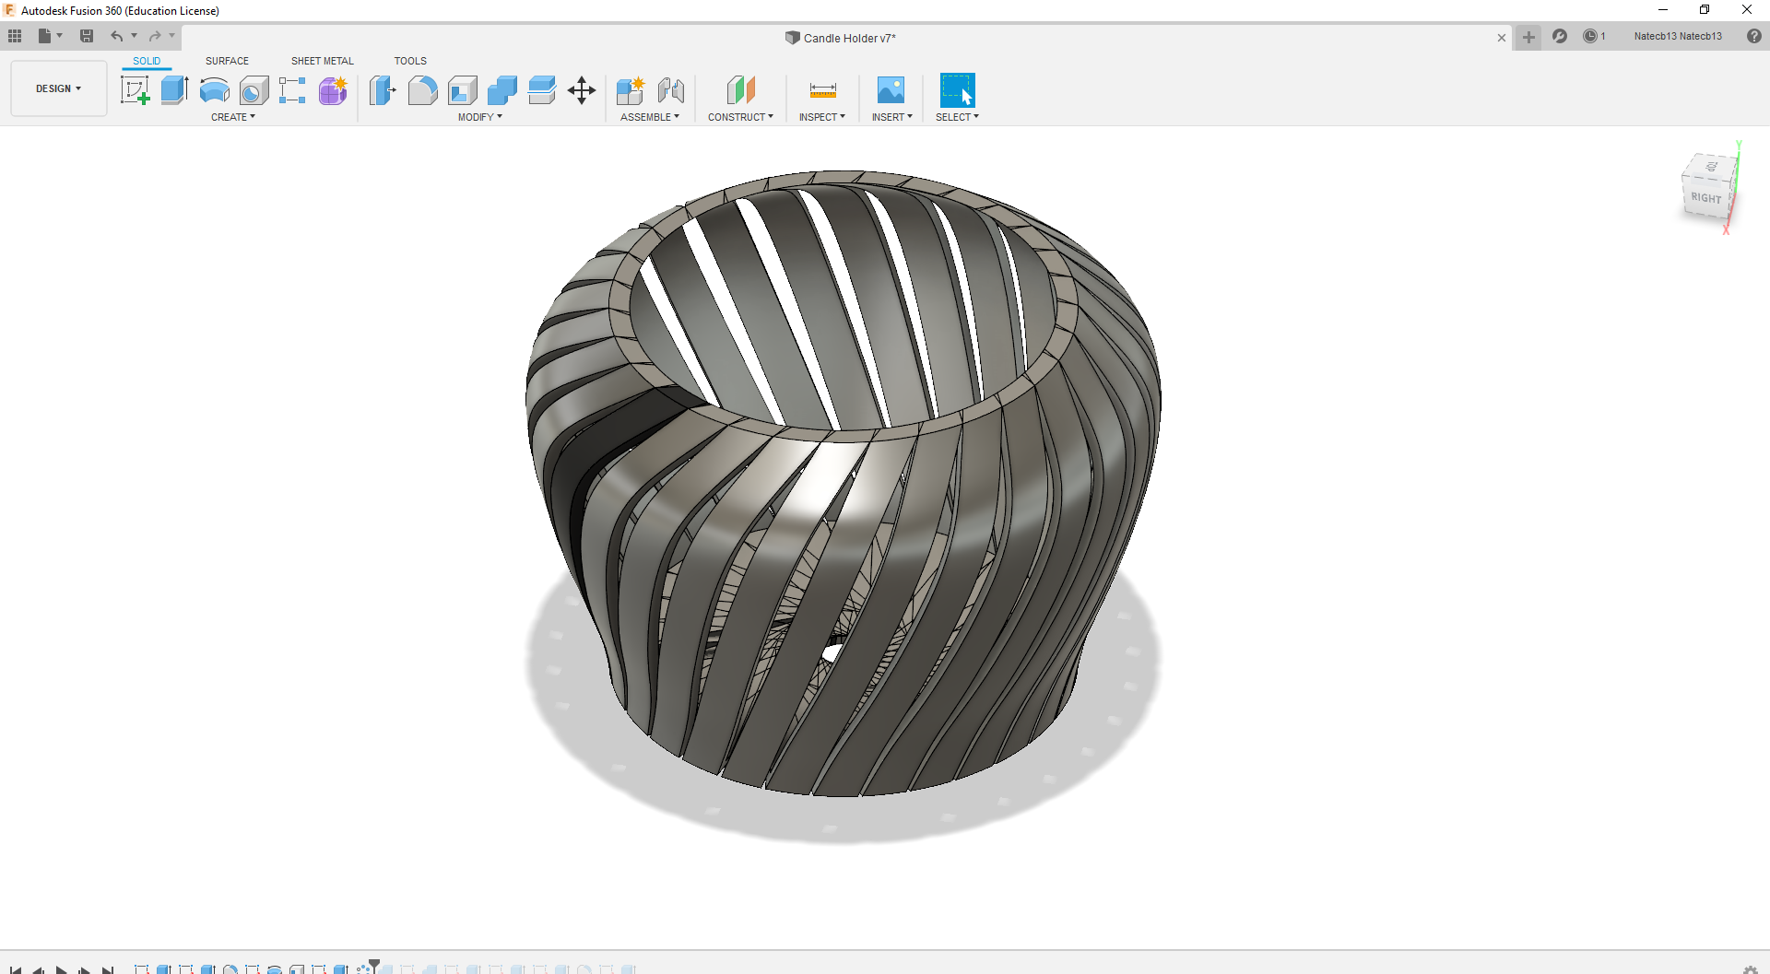Image resolution: width=1770 pixels, height=974 pixels.
Task: Switch to the SURFACE tab
Action: [227, 61]
